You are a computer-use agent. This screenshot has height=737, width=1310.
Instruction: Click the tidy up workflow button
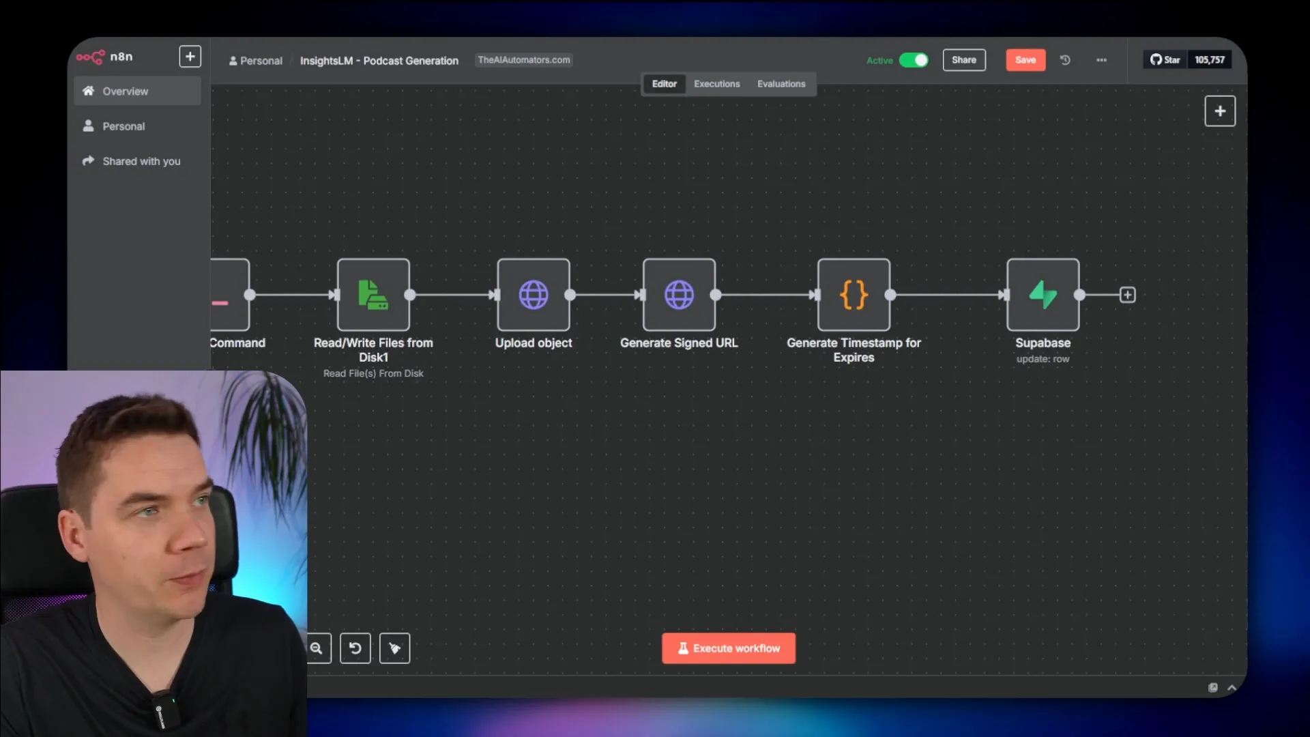tap(394, 648)
